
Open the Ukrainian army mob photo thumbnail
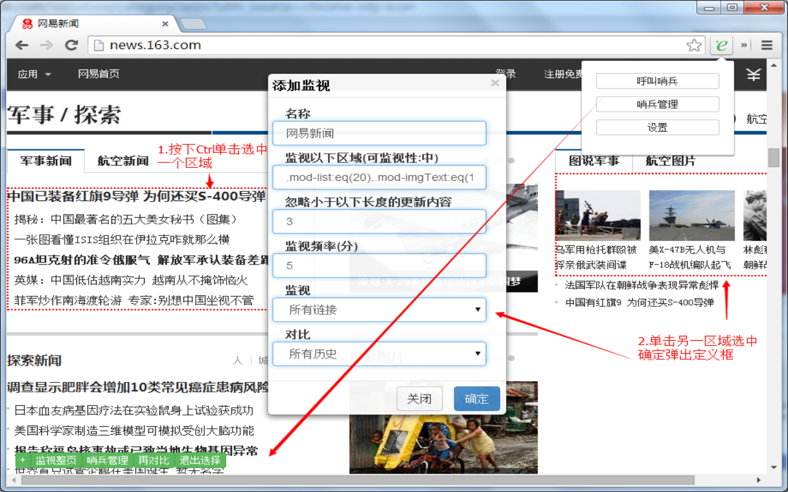click(598, 215)
